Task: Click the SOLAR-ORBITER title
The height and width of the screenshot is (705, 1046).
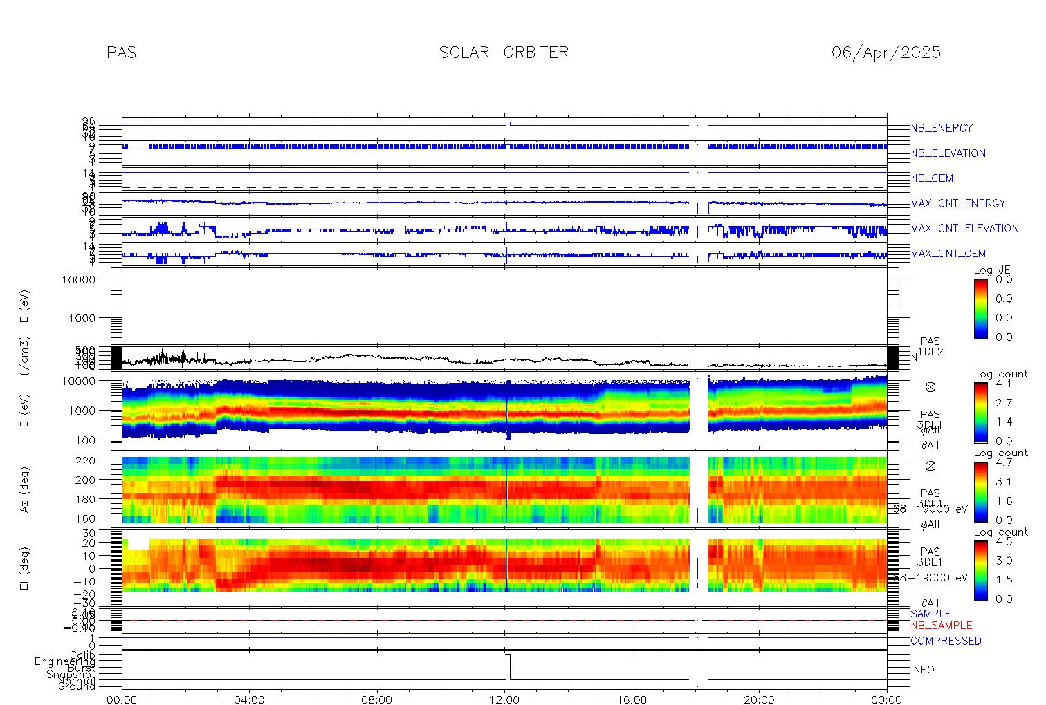Action: pos(504,53)
